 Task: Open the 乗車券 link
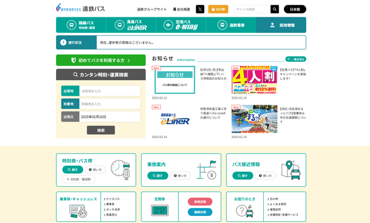(109, 204)
